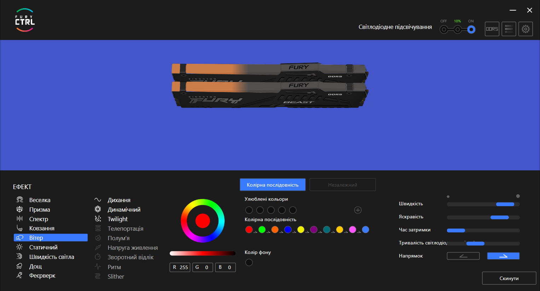Select the Статичний sun icon

[20, 247]
